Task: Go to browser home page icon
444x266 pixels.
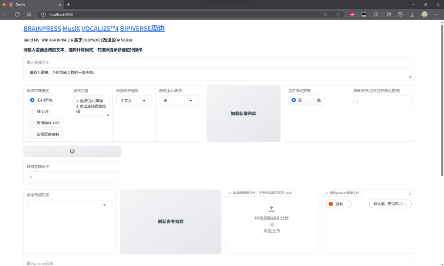Action: [x=29, y=14]
